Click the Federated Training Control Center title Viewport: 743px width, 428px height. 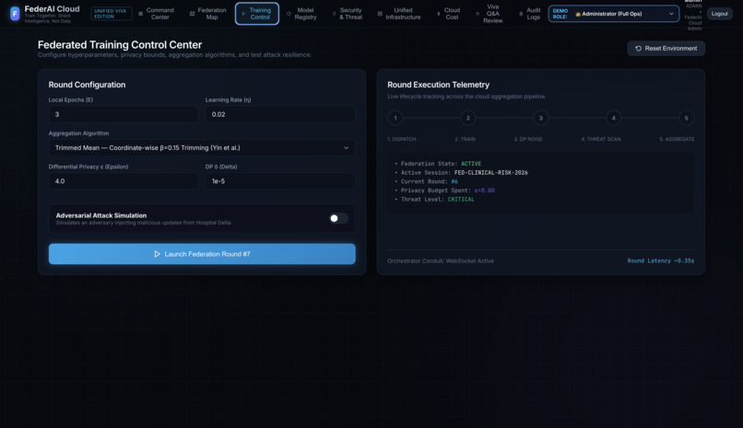click(x=120, y=45)
